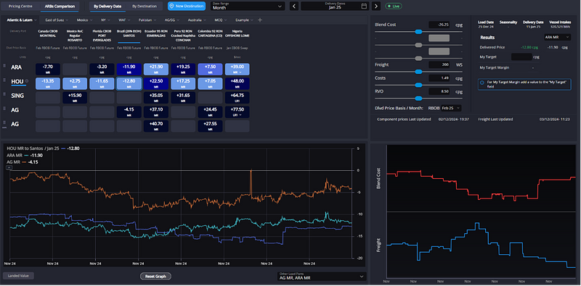Viewport: 581px width, 286px height.
Task: Click the Freight WS value field
Action: click(x=439, y=64)
